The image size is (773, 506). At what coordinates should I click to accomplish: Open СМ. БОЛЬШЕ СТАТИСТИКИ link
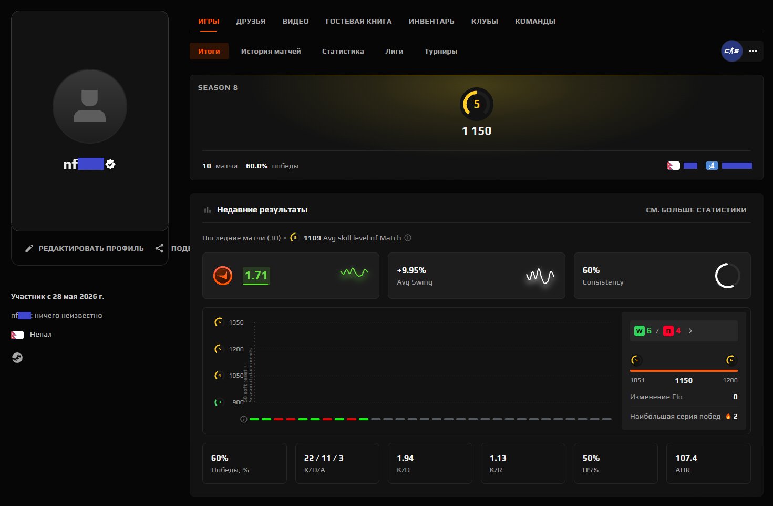click(696, 210)
